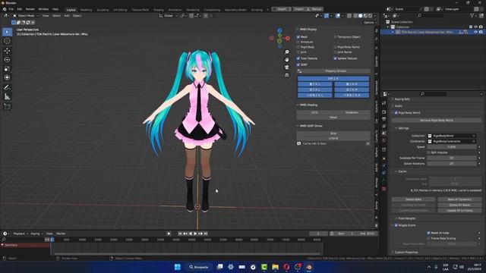The image size is (486, 273).
Task: Click the Solver Iterations value field
Action: (x=452, y=164)
